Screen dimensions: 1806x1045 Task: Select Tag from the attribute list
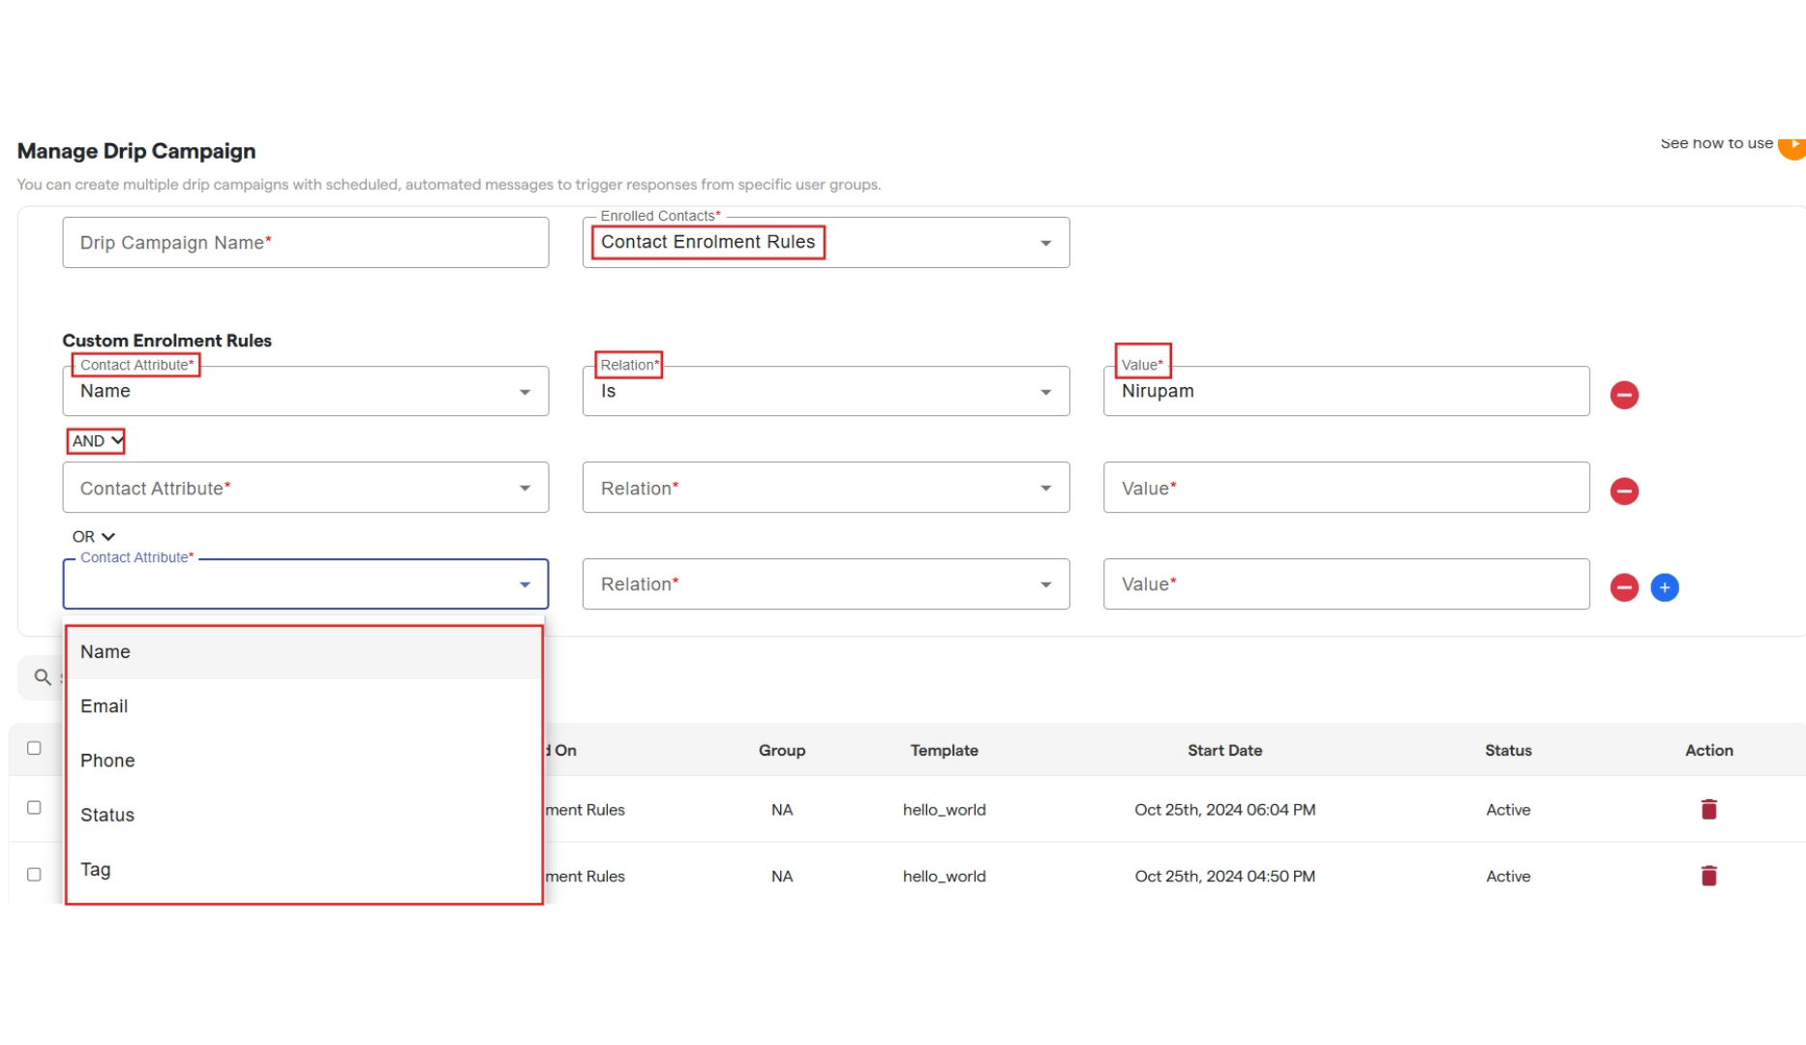coord(303,869)
